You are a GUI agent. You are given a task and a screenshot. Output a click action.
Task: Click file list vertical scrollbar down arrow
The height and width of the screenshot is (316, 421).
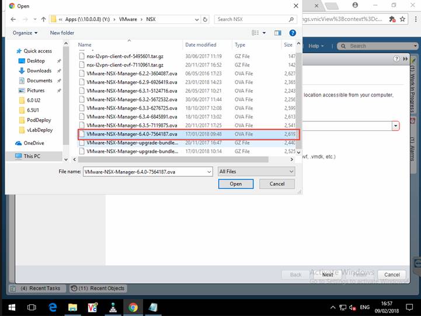tap(298, 152)
